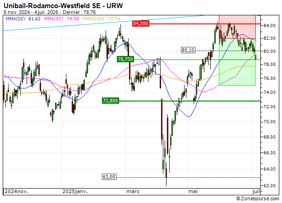This screenshot has height=203, width=282.
Task: Click the 84,00 price axis tick
Action: click(x=269, y=26)
